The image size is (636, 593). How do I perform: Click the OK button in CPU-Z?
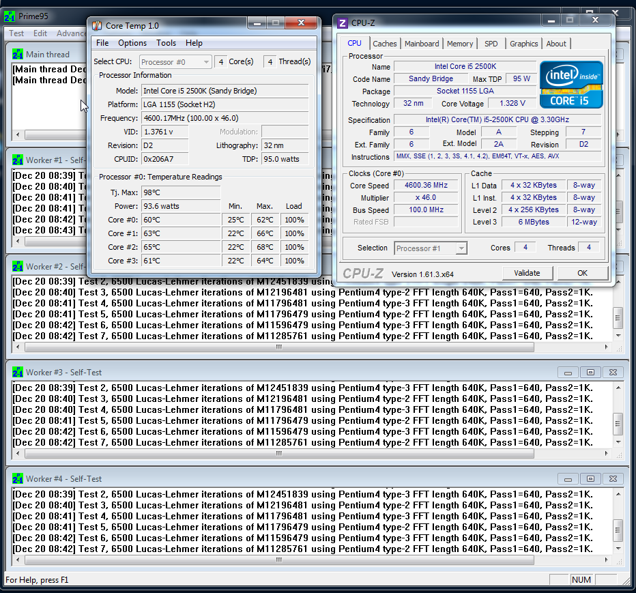pyautogui.click(x=583, y=273)
